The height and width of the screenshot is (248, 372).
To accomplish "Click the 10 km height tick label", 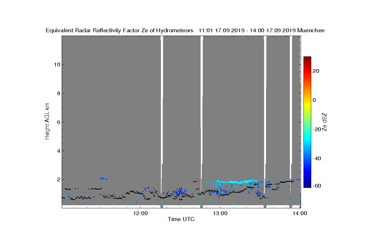I will pos(57,64).
